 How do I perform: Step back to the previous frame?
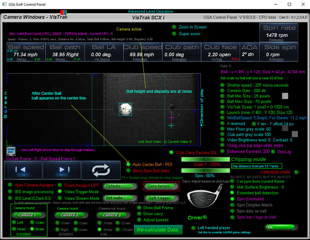click(23, 170)
